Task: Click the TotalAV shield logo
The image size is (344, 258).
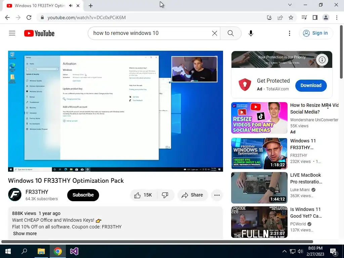Action: [x=245, y=84]
